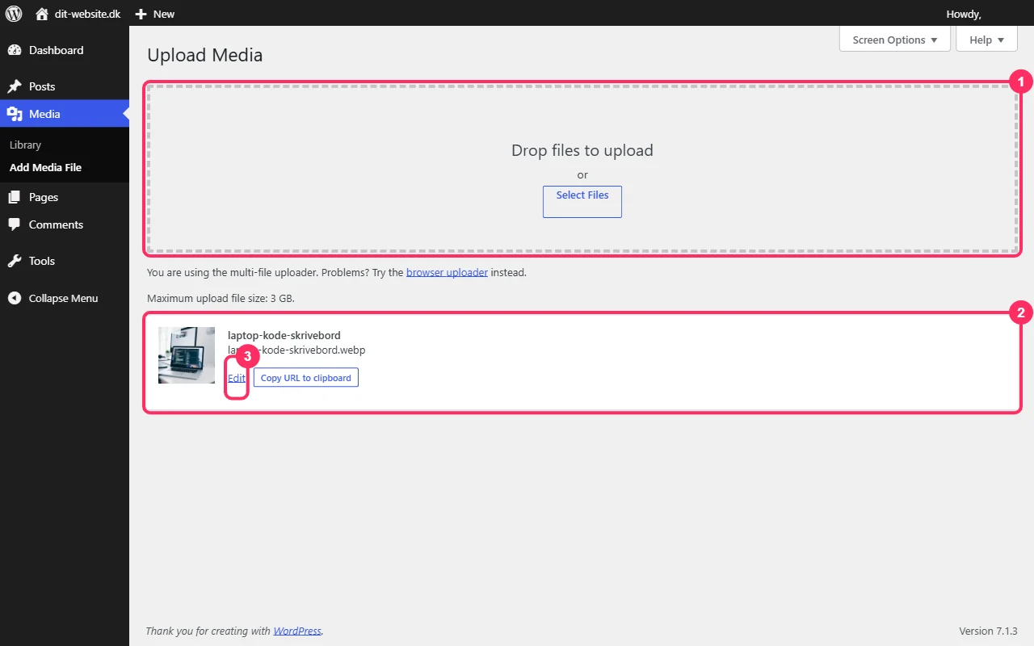This screenshot has width=1034, height=646.
Task: Click the Media menu label
Action: (x=44, y=114)
